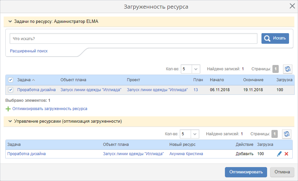The image size is (298, 181).
Task: Click into the Что искать search field
Action: pyautogui.click(x=133, y=38)
